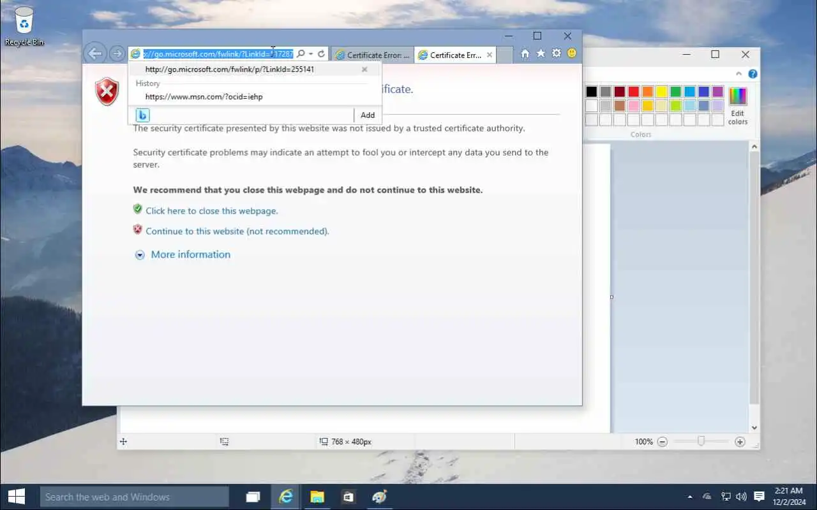Open Edit colors in Paint

[x=738, y=106]
